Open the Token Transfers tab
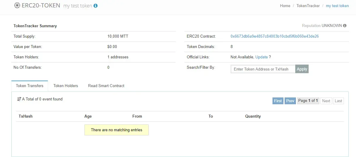 tap(30, 86)
